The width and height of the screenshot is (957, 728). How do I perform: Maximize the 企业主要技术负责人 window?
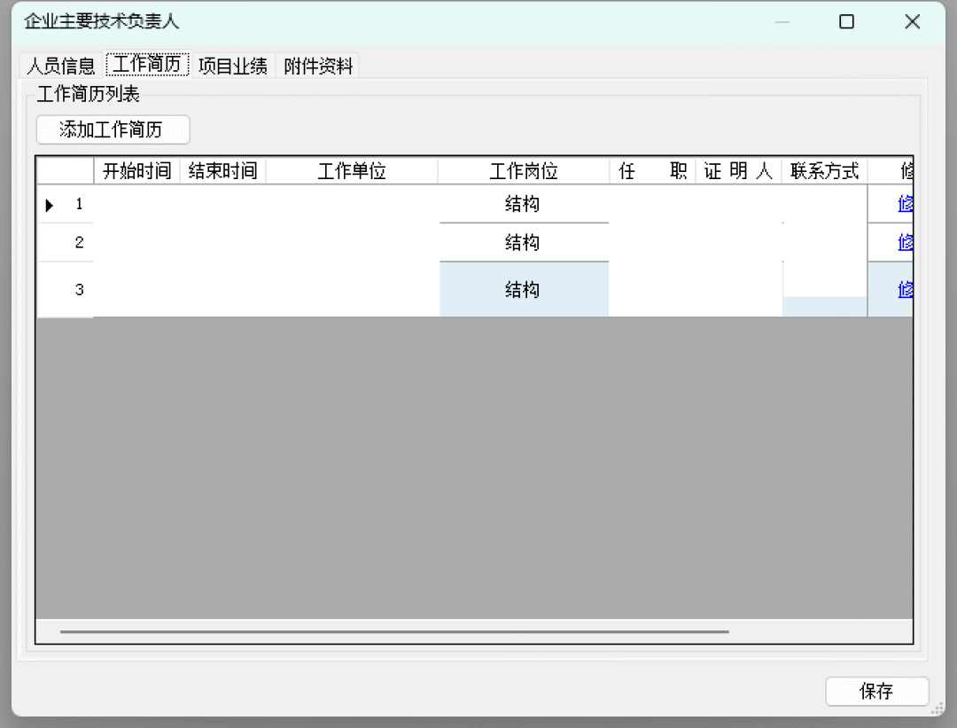(x=846, y=22)
